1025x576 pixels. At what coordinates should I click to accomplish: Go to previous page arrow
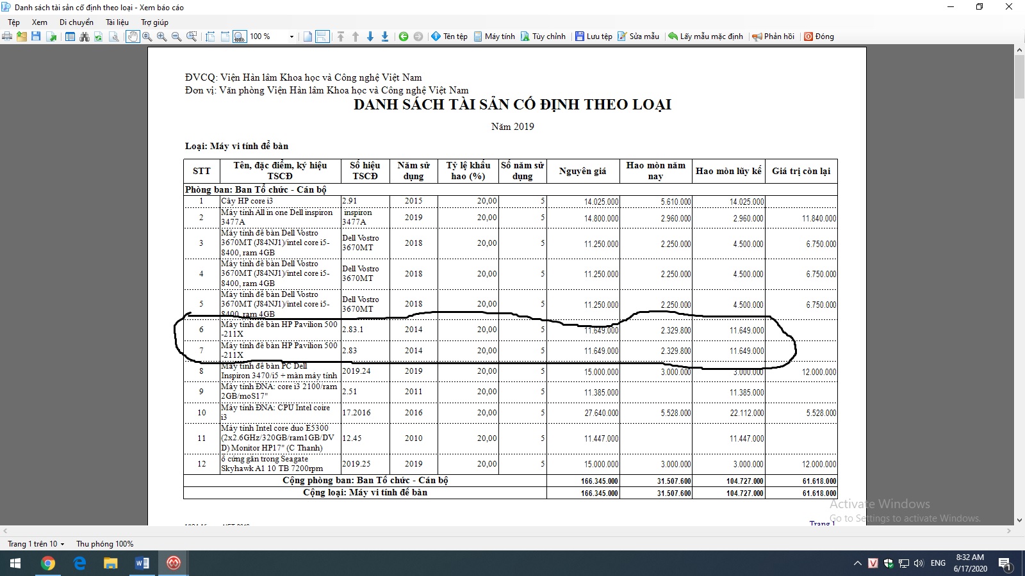[x=356, y=36]
